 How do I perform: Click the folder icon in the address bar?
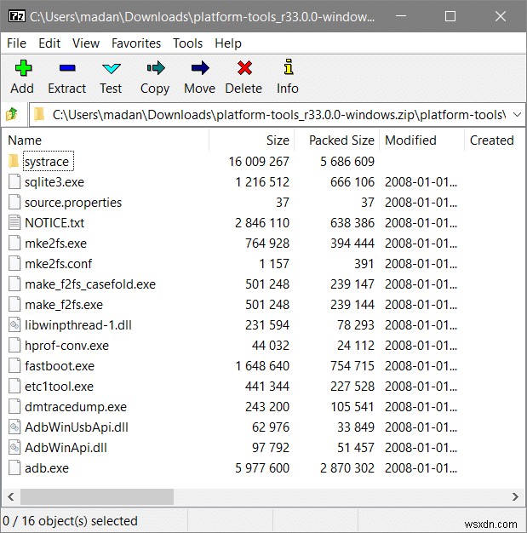point(39,115)
